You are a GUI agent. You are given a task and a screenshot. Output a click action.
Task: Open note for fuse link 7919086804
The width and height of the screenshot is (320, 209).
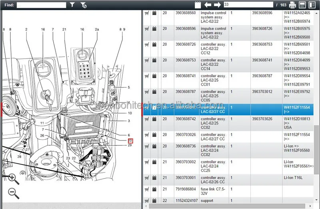154,189
